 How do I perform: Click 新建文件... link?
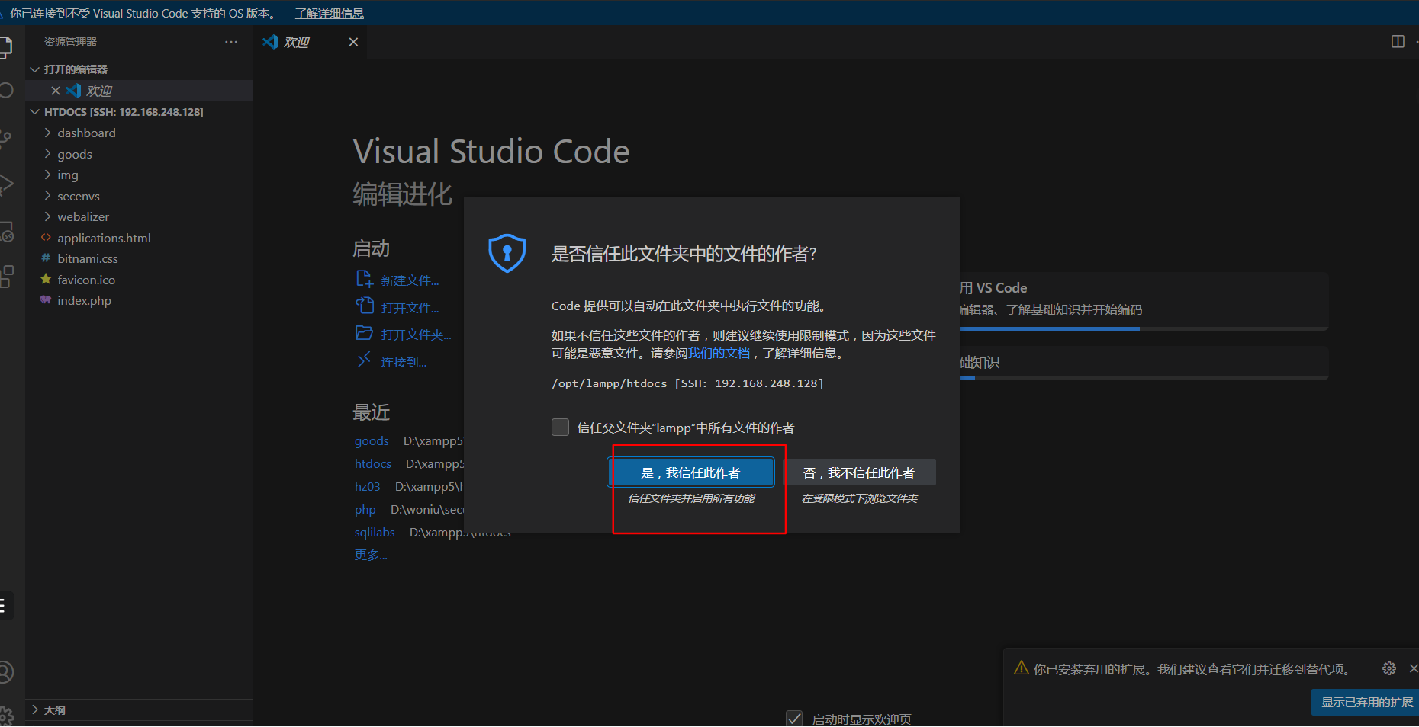[410, 280]
